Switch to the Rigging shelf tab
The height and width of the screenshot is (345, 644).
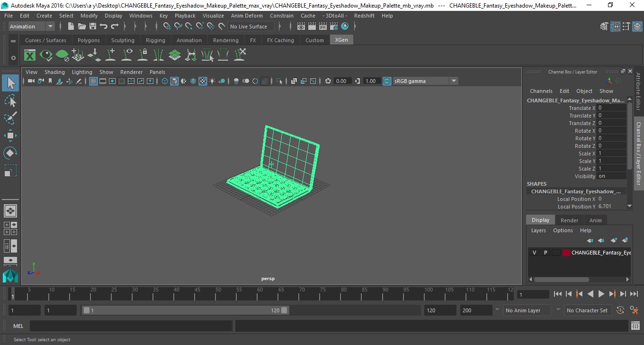[x=155, y=40]
